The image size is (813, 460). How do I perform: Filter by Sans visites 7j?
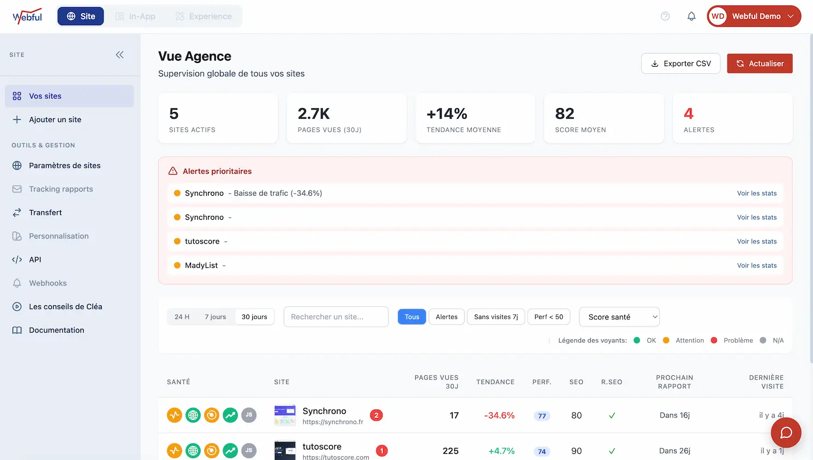pyautogui.click(x=496, y=317)
